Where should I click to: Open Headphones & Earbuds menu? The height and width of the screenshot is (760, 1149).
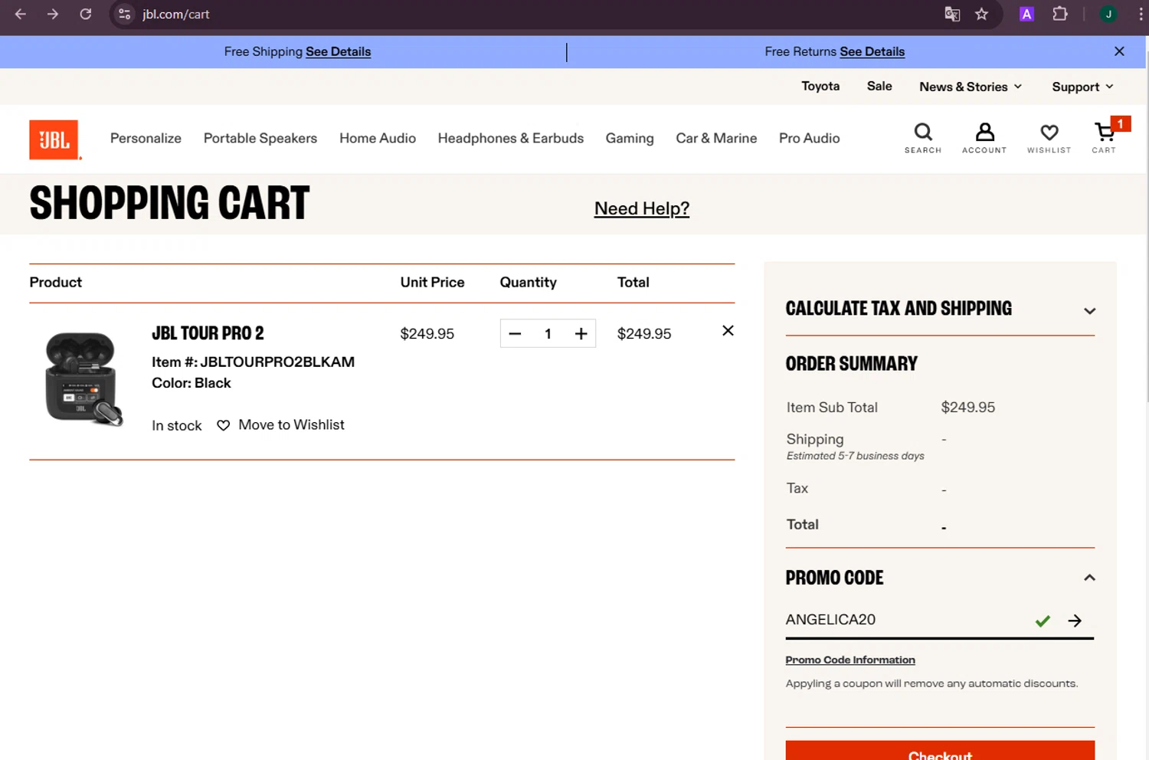tap(511, 138)
